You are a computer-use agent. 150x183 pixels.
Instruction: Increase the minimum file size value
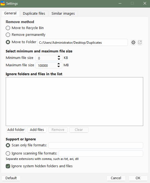click(x=59, y=56)
